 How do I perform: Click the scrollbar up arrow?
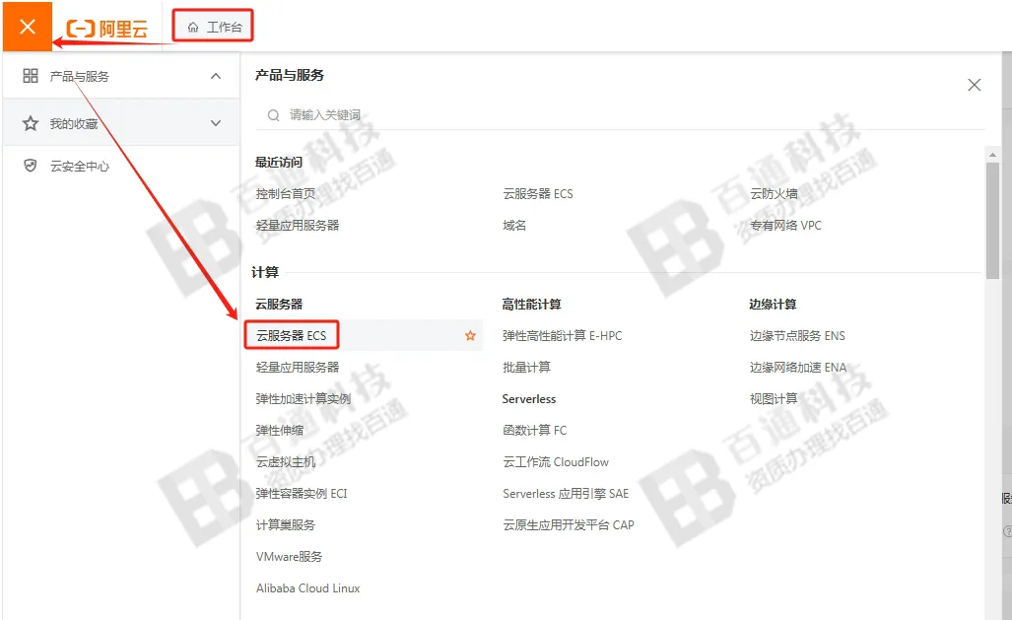coord(992,155)
